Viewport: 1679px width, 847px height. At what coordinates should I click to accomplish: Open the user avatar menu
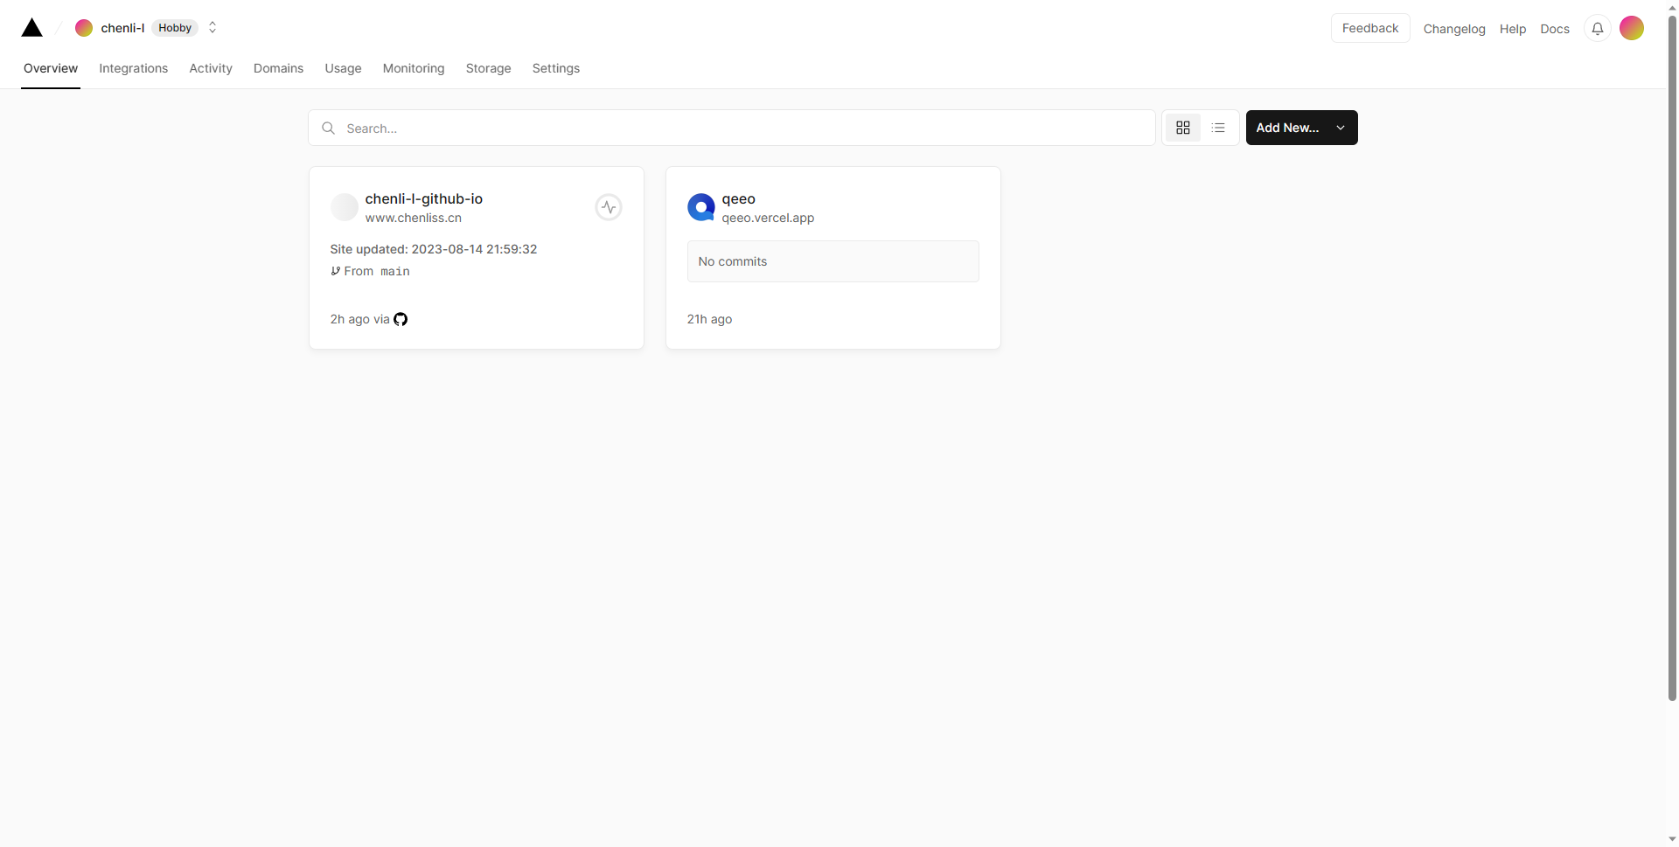[x=1631, y=28]
